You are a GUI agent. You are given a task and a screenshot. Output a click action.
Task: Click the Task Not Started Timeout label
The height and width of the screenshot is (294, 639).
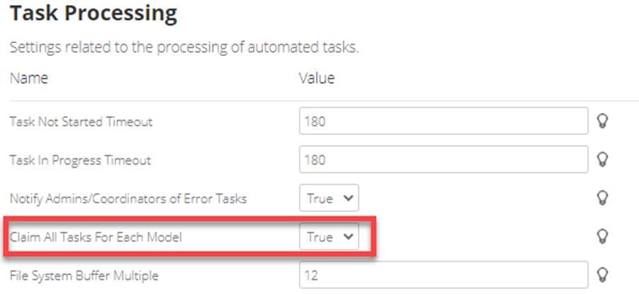click(x=81, y=122)
